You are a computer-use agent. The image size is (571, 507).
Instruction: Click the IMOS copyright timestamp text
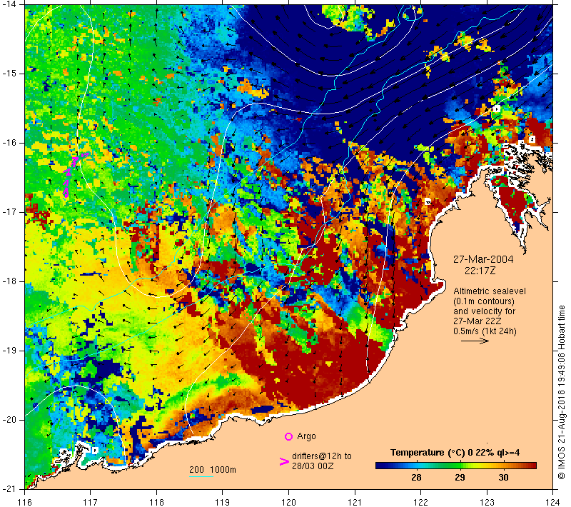[x=562, y=392]
